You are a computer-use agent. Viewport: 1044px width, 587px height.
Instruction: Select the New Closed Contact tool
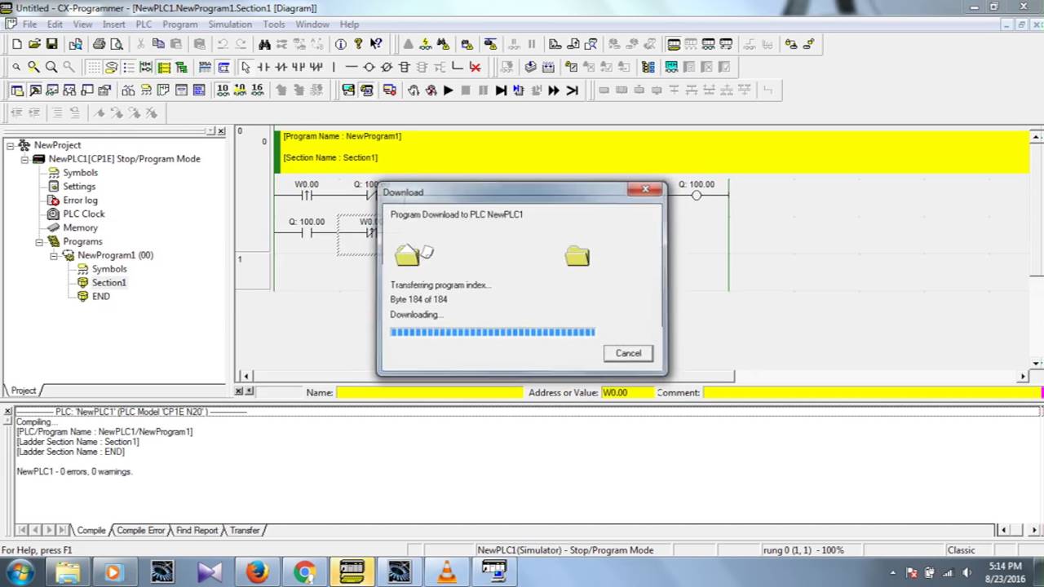(x=281, y=67)
